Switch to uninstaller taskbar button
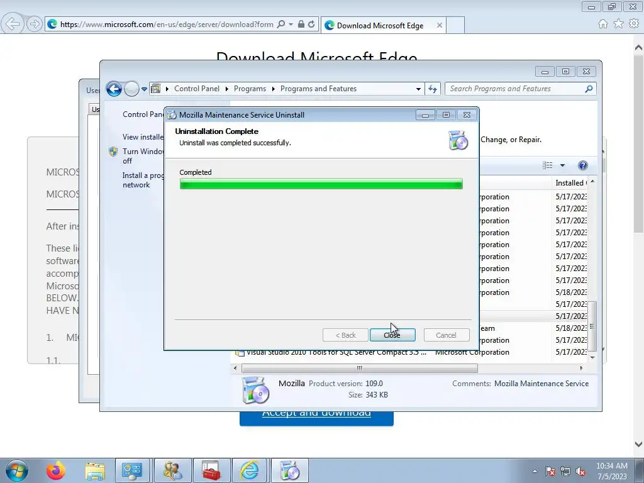The image size is (644, 483). (x=289, y=470)
